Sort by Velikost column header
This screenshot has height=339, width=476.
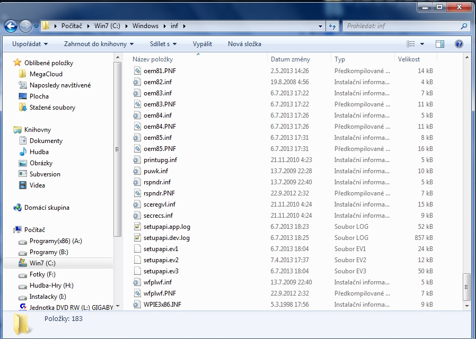(409, 59)
